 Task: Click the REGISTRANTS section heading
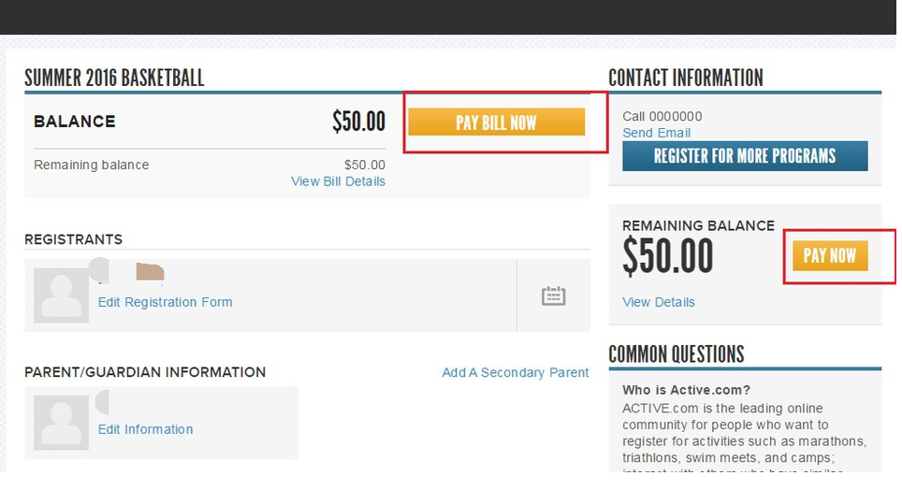73,239
